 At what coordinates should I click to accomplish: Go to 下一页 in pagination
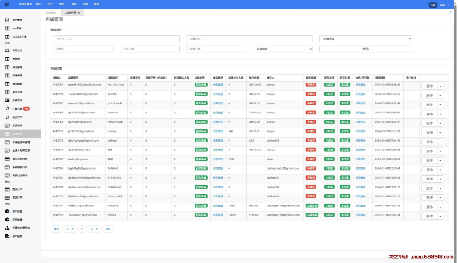[94, 229]
